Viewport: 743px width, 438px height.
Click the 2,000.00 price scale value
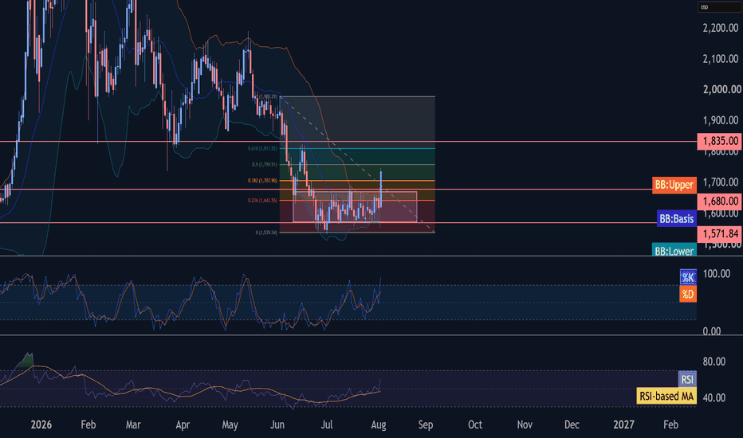click(721, 89)
